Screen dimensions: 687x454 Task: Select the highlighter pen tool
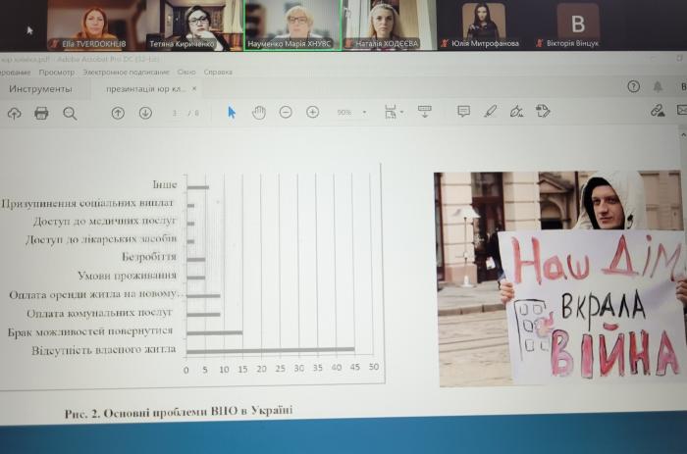490,112
